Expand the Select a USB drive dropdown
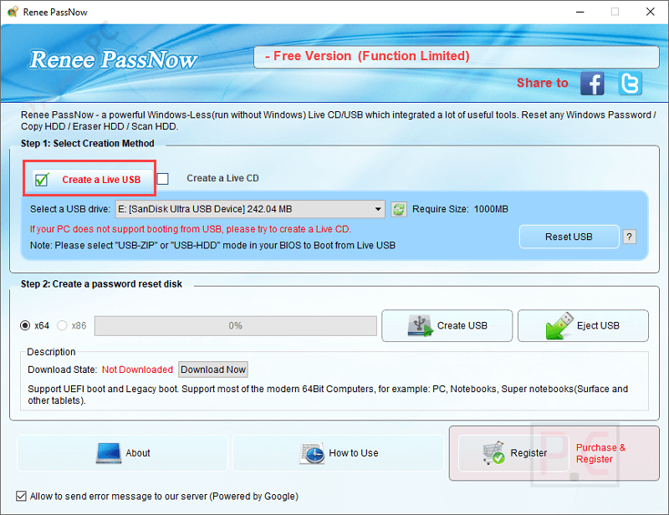Viewport: 669px width, 515px height. pos(250,209)
